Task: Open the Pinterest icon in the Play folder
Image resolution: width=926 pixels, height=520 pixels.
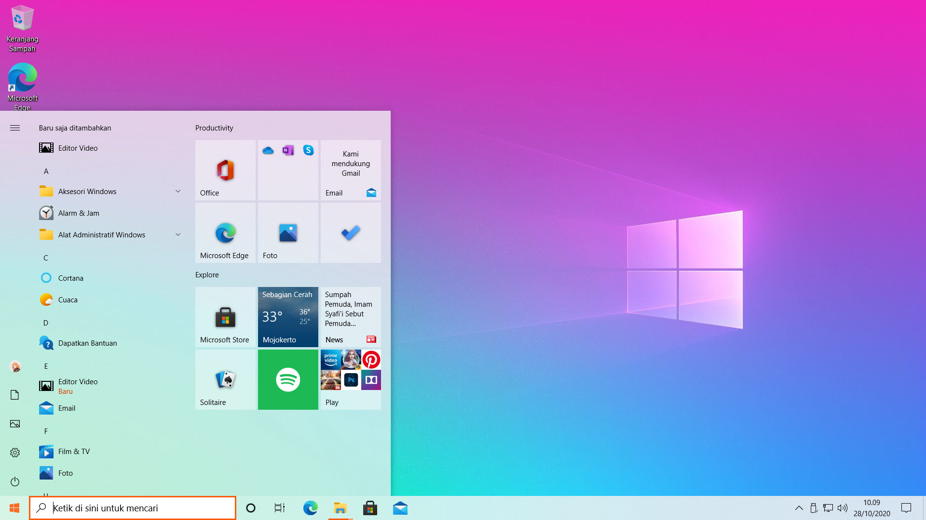Action: point(371,360)
